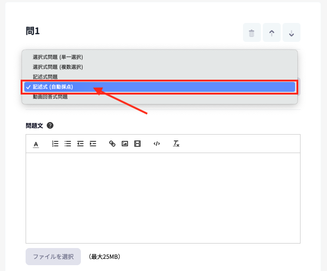Increase indent in the editor toolbar
Image resolution: width=327 pixels, height=271 pixels.
pos(93,144)
